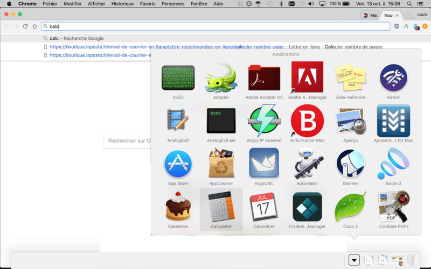Open the Beamer app
This screenshot has width=431, height=269.
350,164
